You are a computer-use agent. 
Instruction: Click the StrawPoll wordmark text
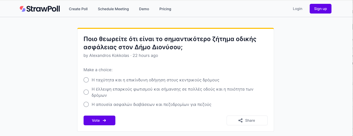coord(43,9)
